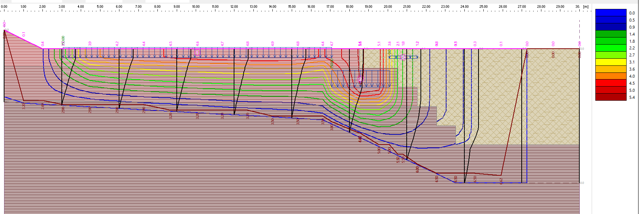Click the 6.00 depth value label
640x214 pixels.
click(x=417, y=169)
